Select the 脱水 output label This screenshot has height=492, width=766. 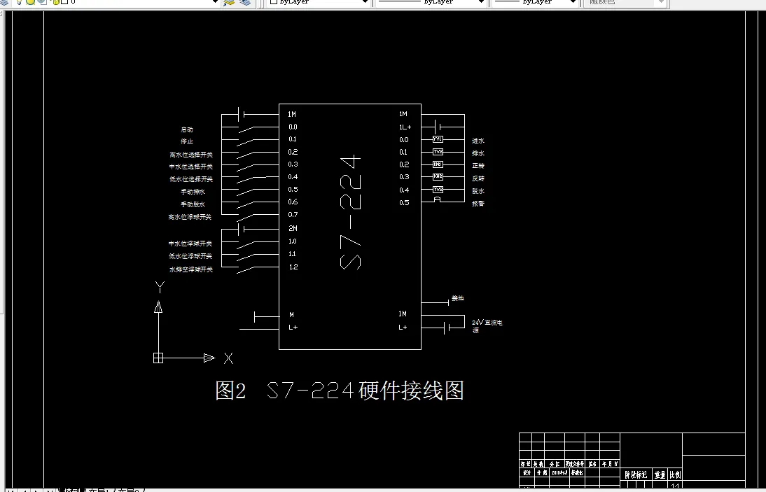478,191
